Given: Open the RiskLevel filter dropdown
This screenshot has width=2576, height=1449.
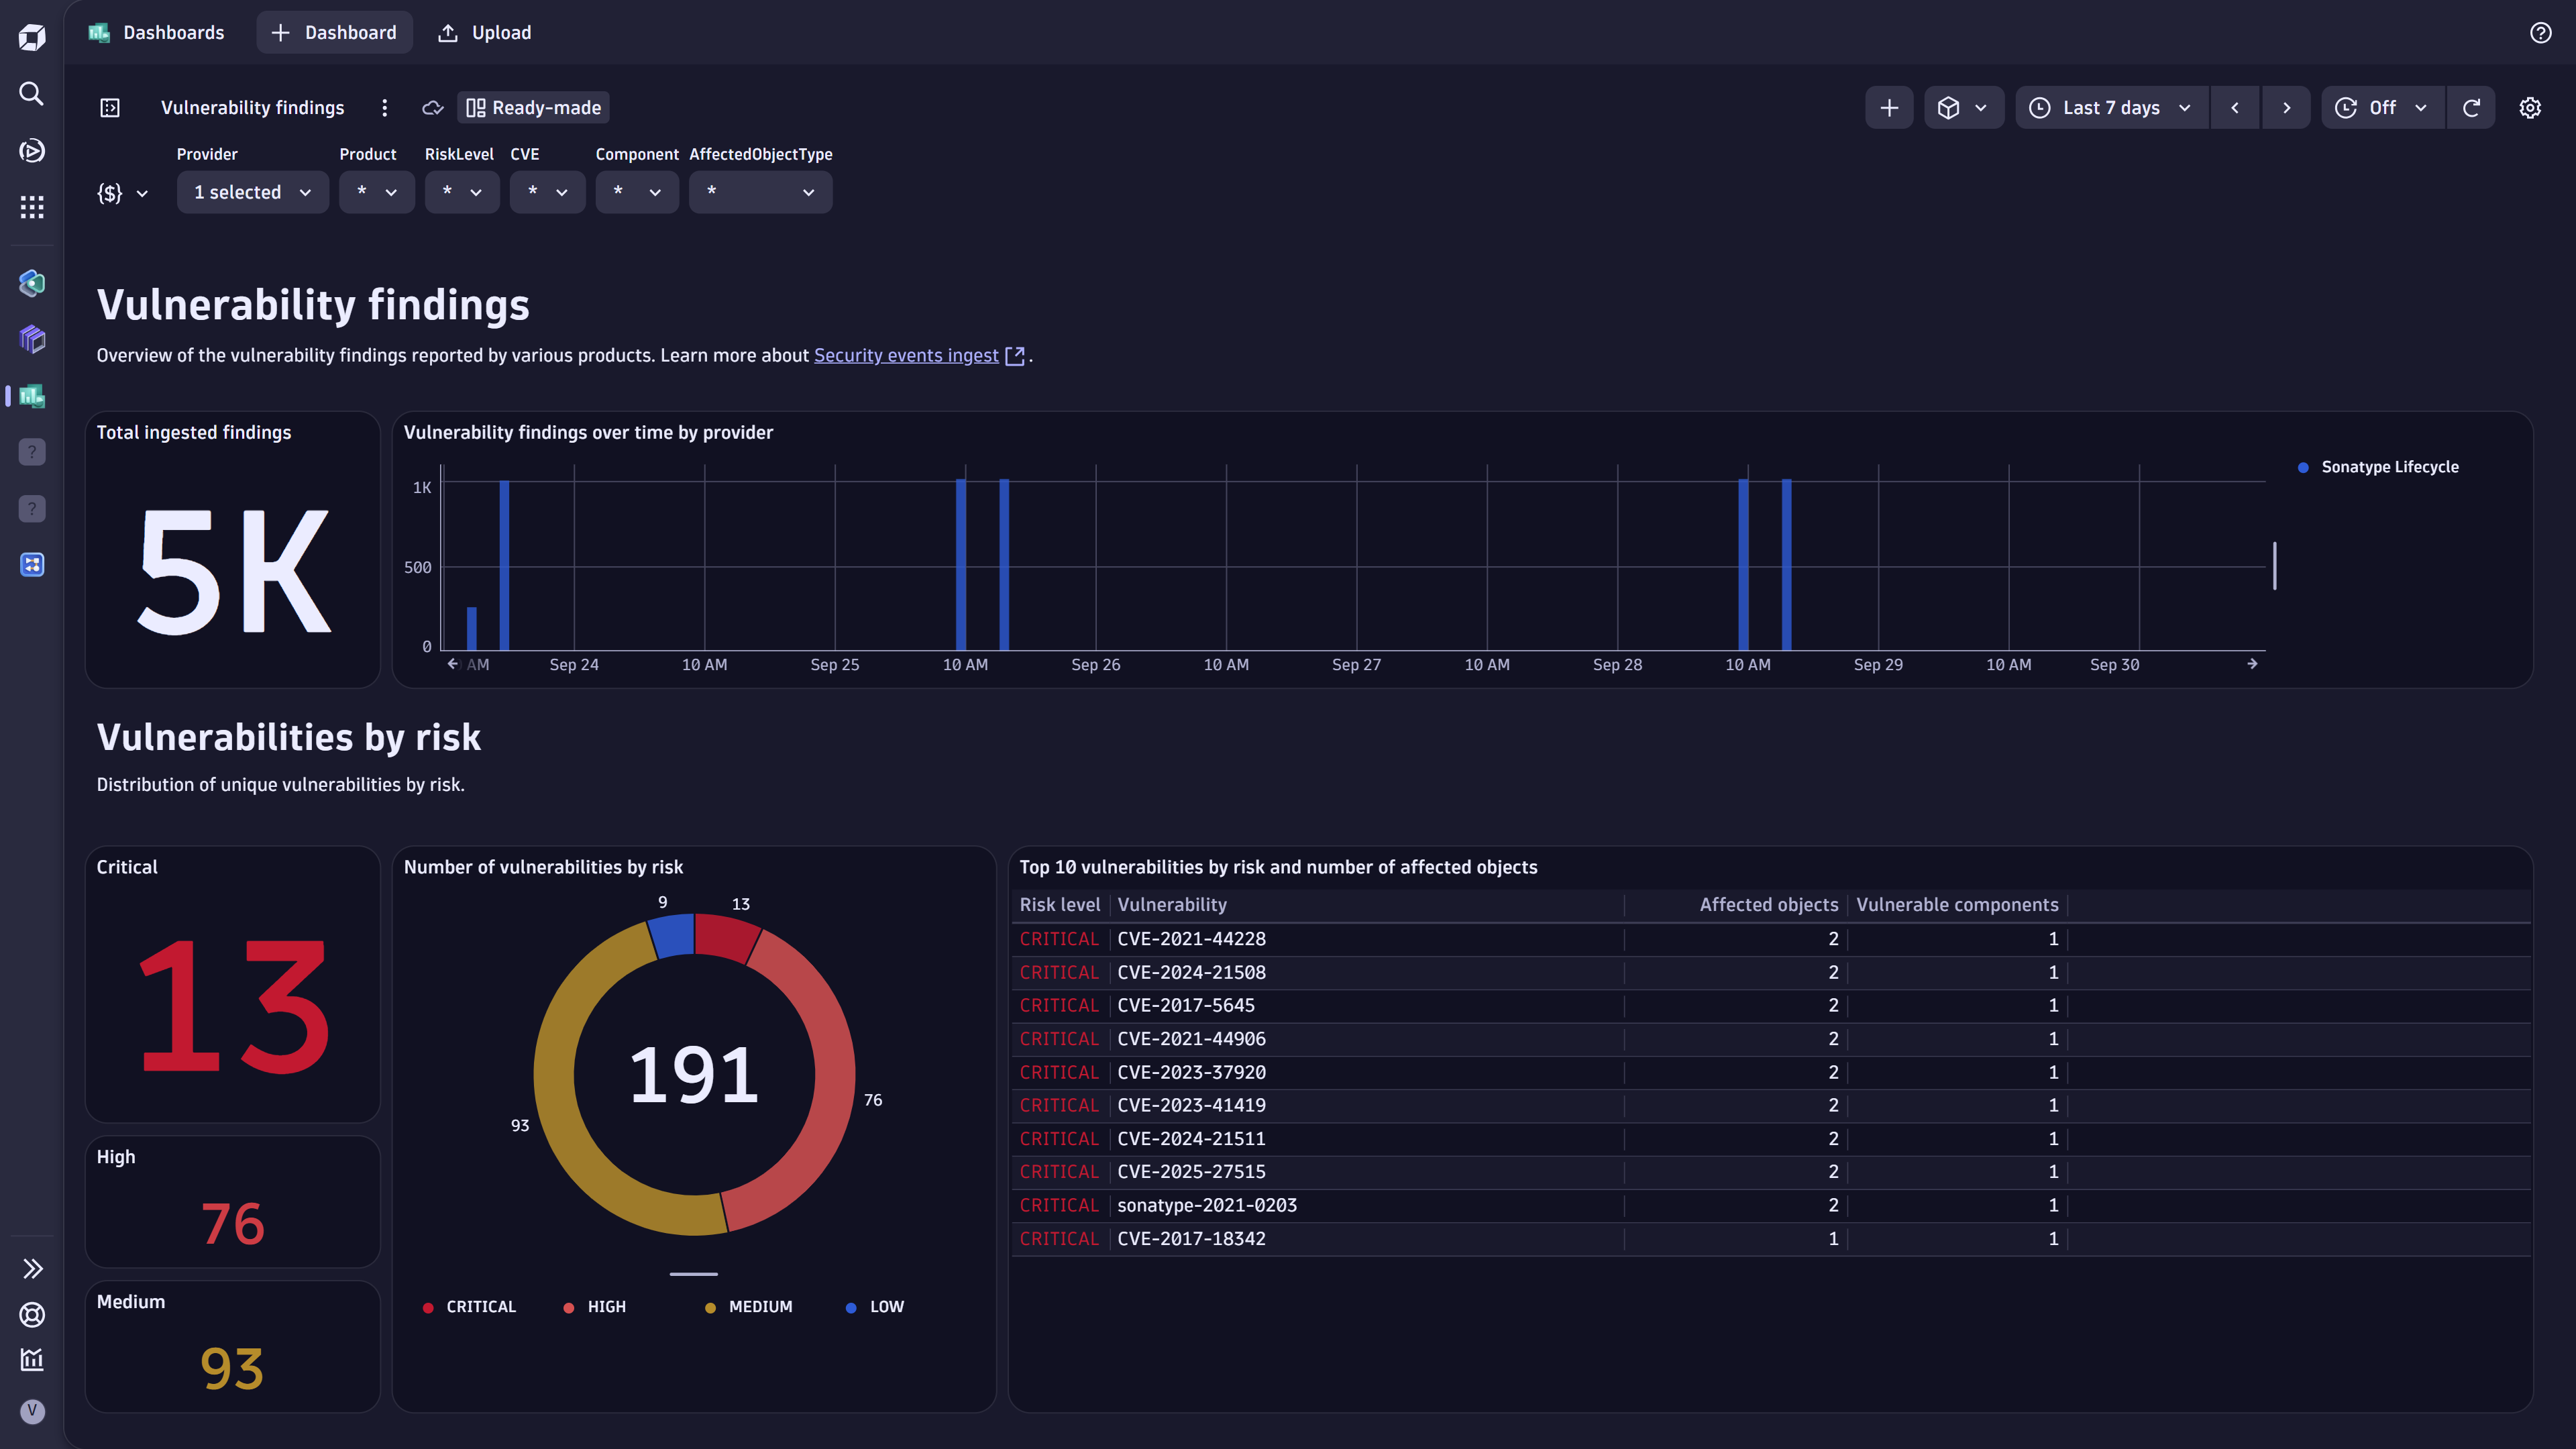Looking at the screenshot, I should coord(462,191).
